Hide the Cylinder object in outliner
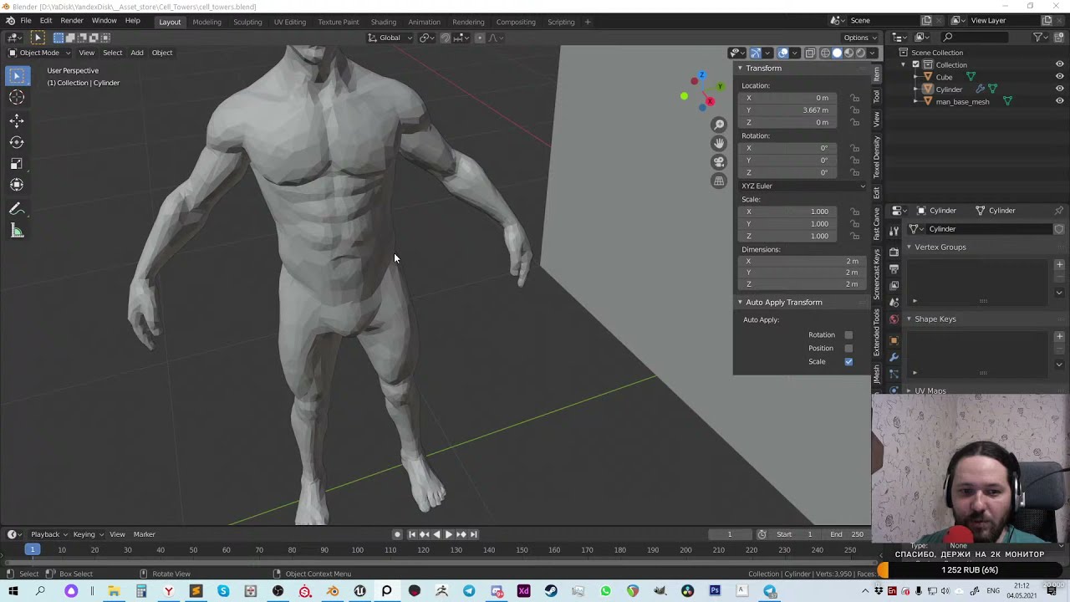The image size is (1070, 602). (x=1059, y=89)
